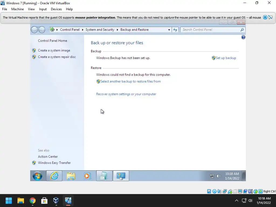This screenshot has width=276, height=207.
Task: Click the Windows 7 VM taskbar button
Action: tap(68, 201)
